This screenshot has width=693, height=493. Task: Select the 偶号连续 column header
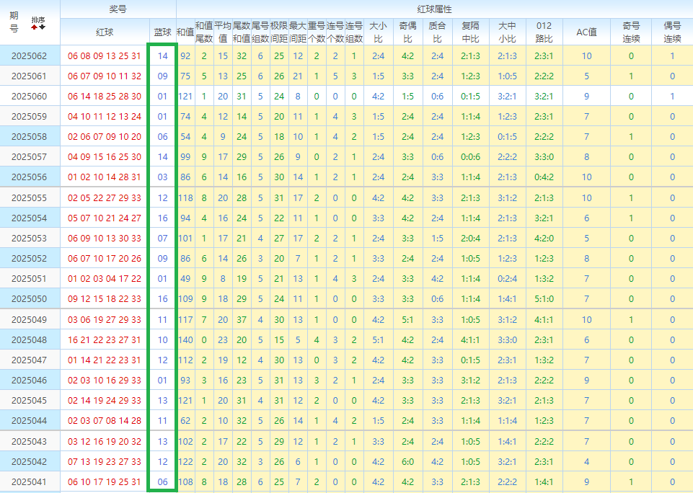(672, 32)
